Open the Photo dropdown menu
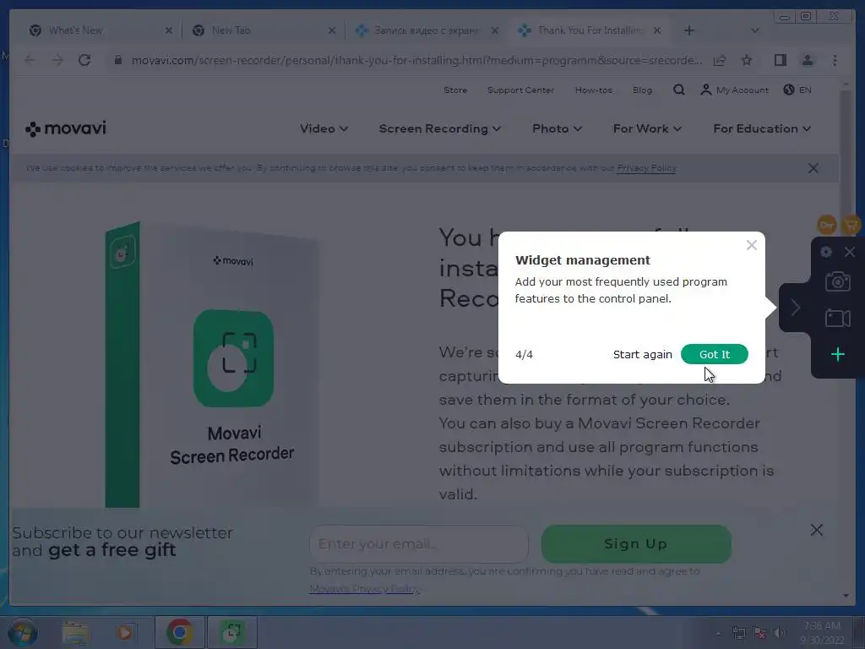This screenshot has height=649, width=865. [557, 128]
